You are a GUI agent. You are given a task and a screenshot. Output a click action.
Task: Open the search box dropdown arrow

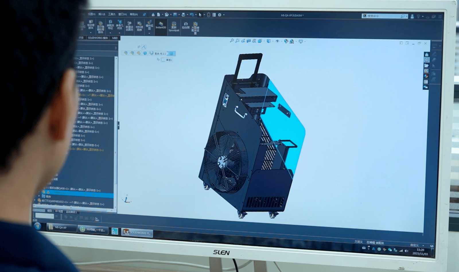407,17
